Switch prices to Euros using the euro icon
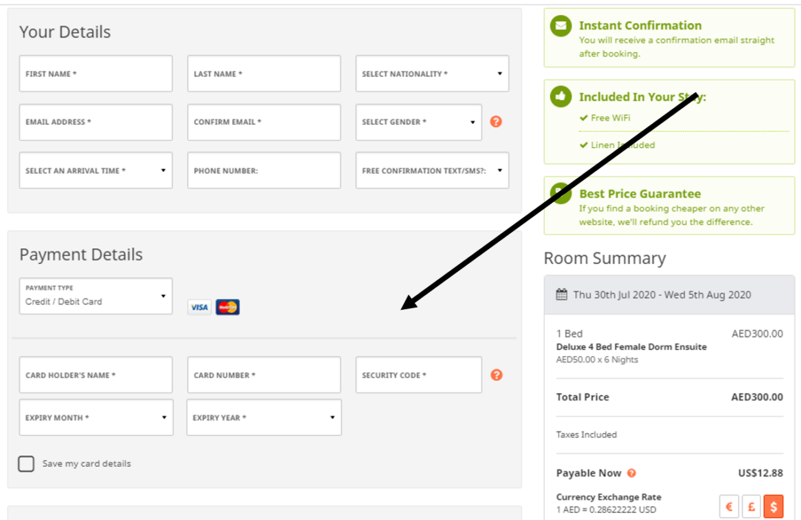The height and width of the screenshot is (520, 801). pos(728,506)
